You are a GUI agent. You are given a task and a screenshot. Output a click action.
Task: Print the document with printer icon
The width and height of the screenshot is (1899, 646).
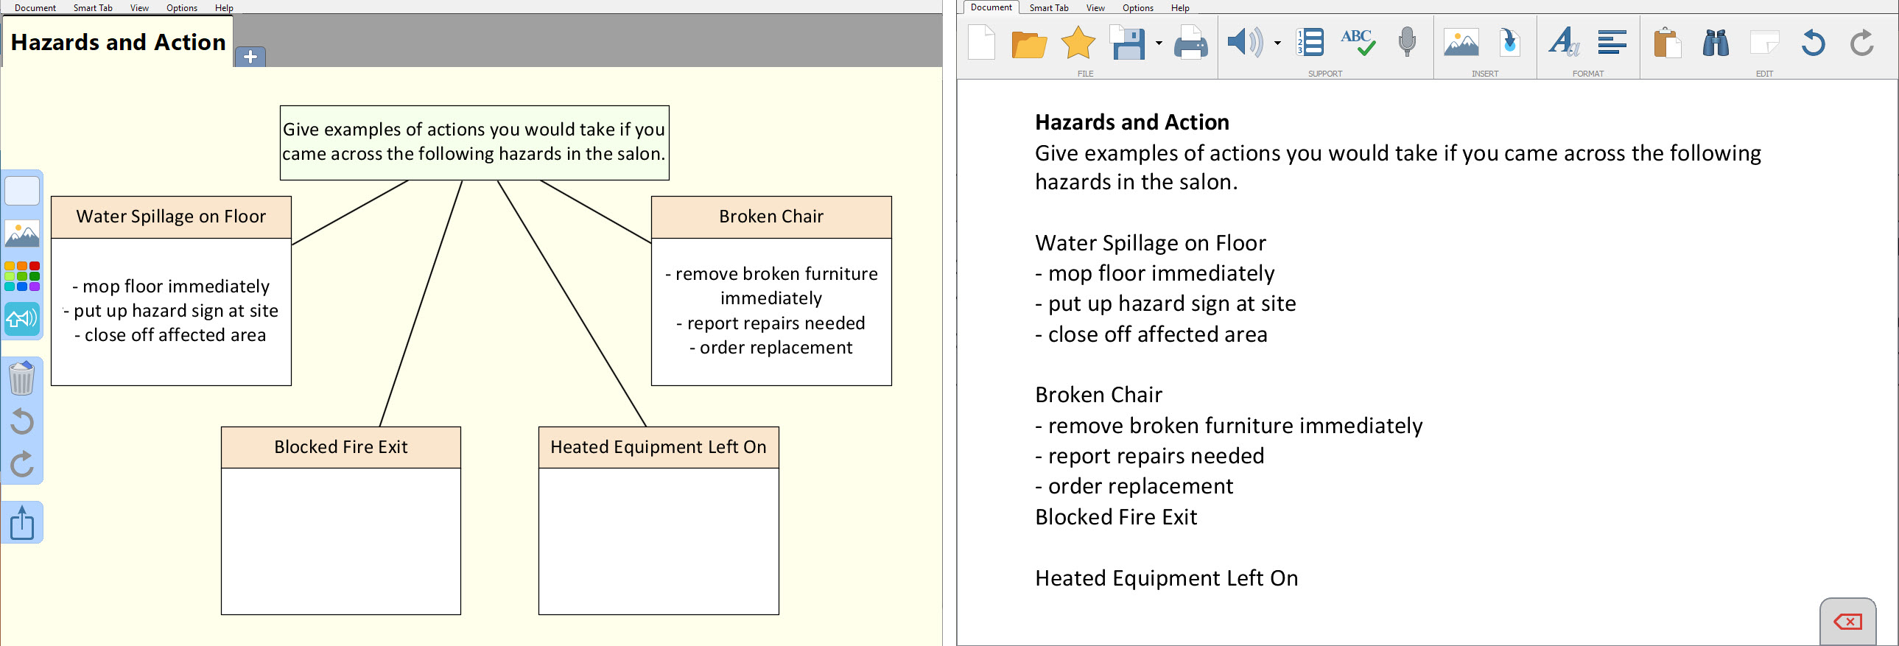click(1190, 43)
